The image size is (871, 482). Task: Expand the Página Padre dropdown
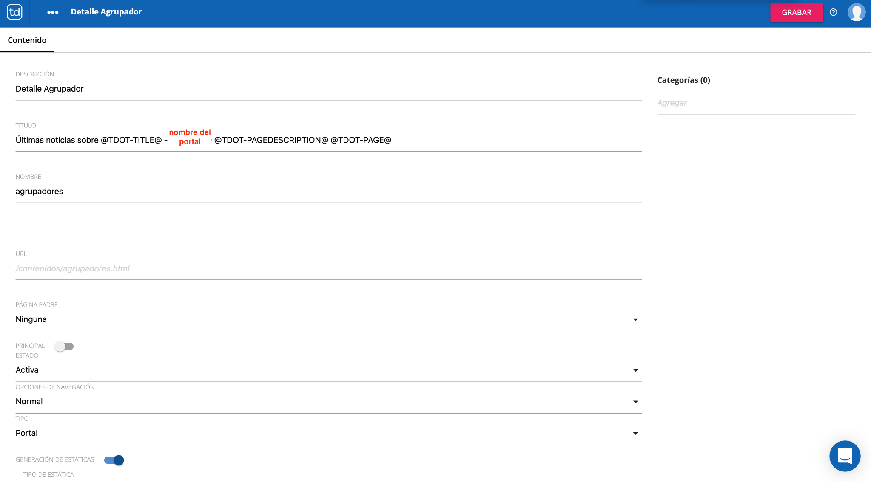pyautogui.click(x=328, y=319)
